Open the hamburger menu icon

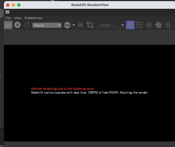click(x=7, y=12)
